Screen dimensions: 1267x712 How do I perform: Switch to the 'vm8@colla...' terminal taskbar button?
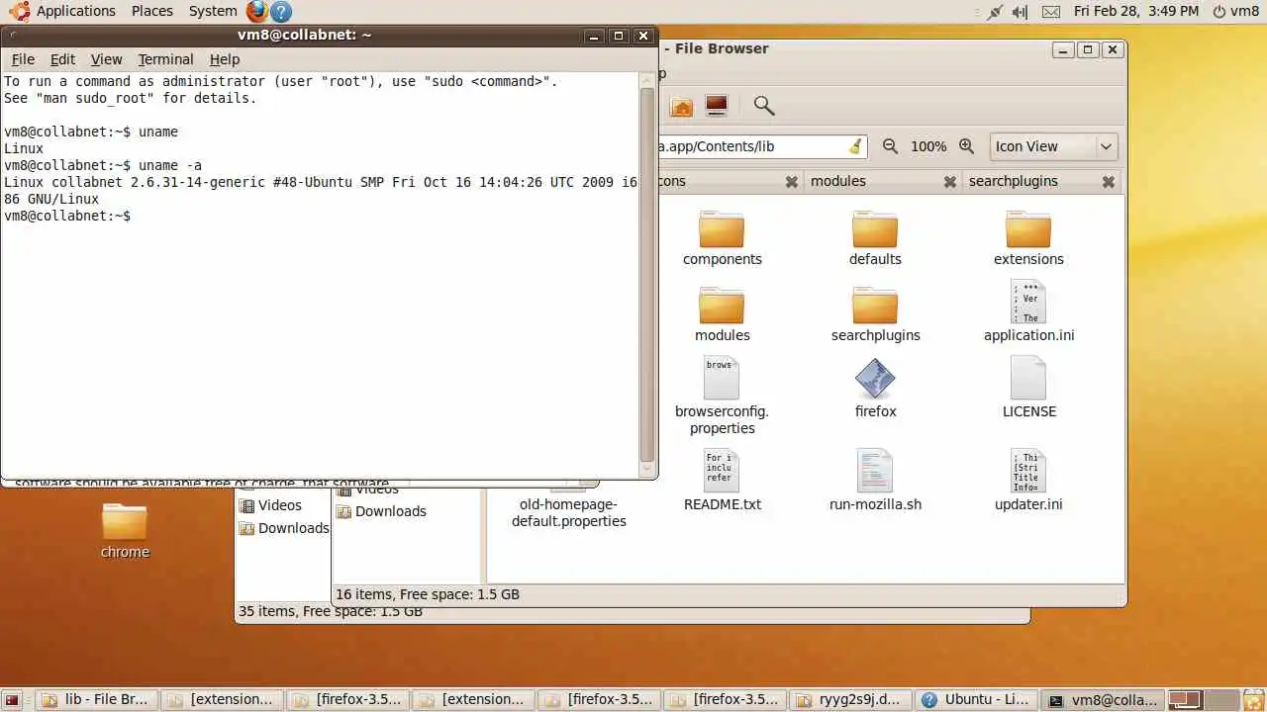coord(1103,699)
